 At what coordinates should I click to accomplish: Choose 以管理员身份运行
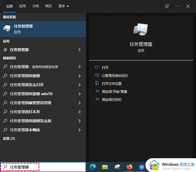[115, 76]
